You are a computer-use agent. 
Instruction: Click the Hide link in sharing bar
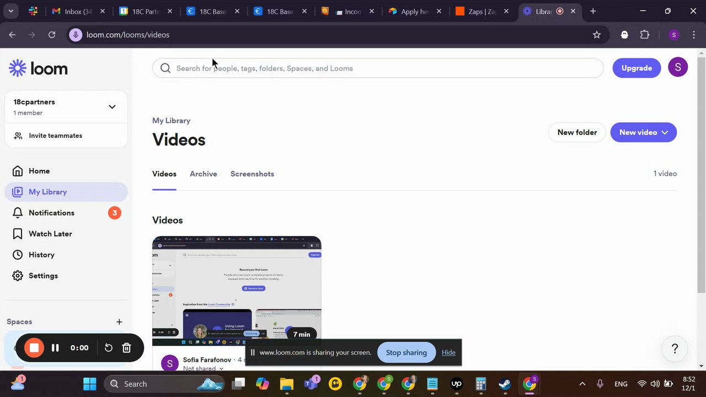[448, 352]
